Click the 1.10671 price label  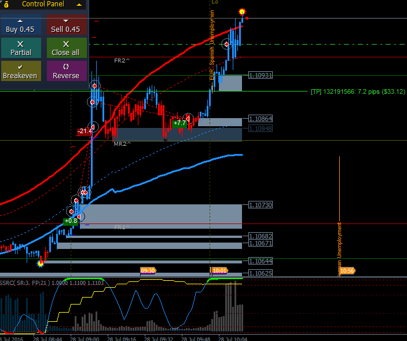[261, 243]
